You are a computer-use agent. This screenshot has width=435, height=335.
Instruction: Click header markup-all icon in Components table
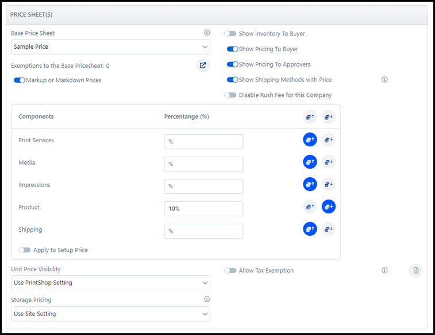click(x=310, y=116)
